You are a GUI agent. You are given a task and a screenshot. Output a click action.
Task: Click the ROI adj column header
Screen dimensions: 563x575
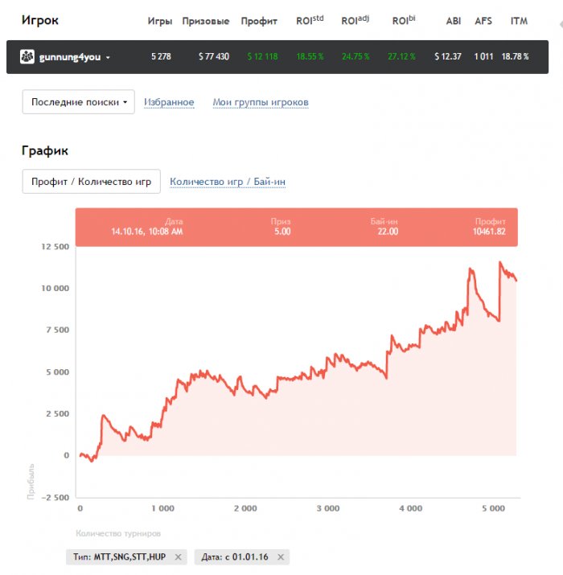pyautogui.click(x=355, y=20)
